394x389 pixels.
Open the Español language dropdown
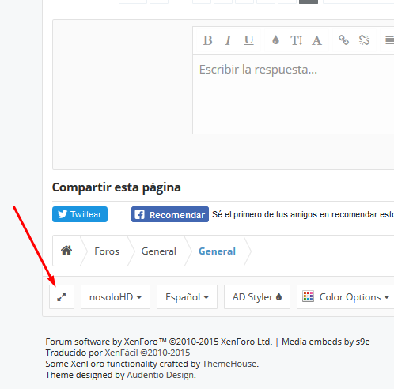click(x=187, y=297)
